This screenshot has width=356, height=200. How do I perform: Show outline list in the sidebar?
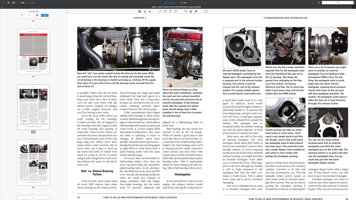[30, 15]
